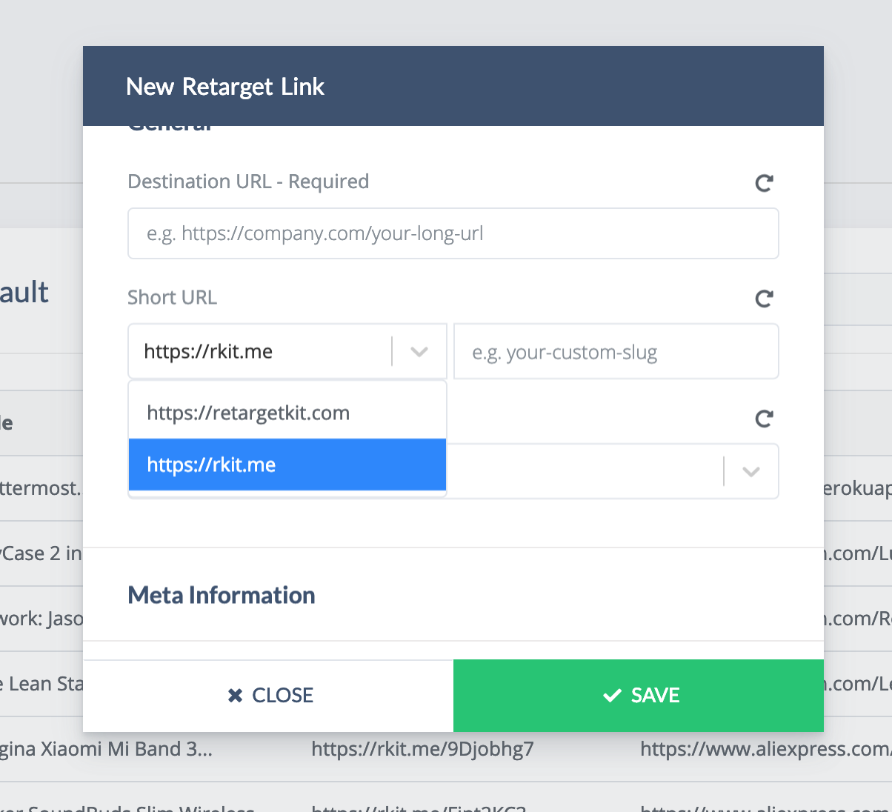Expand the dropdown below the Short URL row

coord(751,472)
